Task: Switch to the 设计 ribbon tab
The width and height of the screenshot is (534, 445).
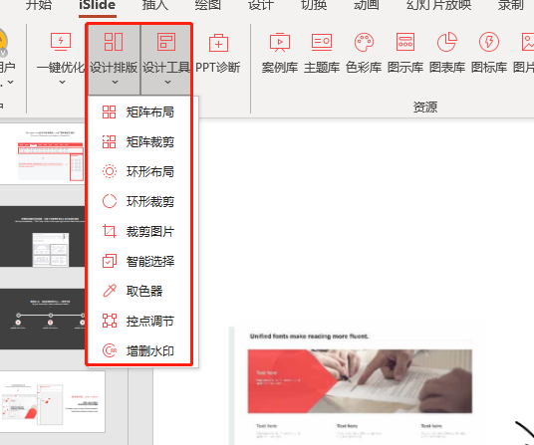Action: click(261, 5)
